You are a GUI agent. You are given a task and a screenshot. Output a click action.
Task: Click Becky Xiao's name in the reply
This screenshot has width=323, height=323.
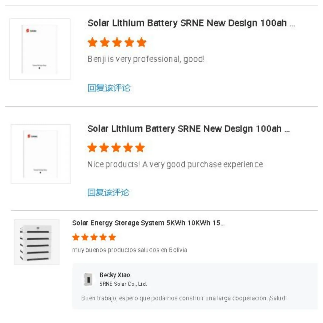(x=114, y=275)
